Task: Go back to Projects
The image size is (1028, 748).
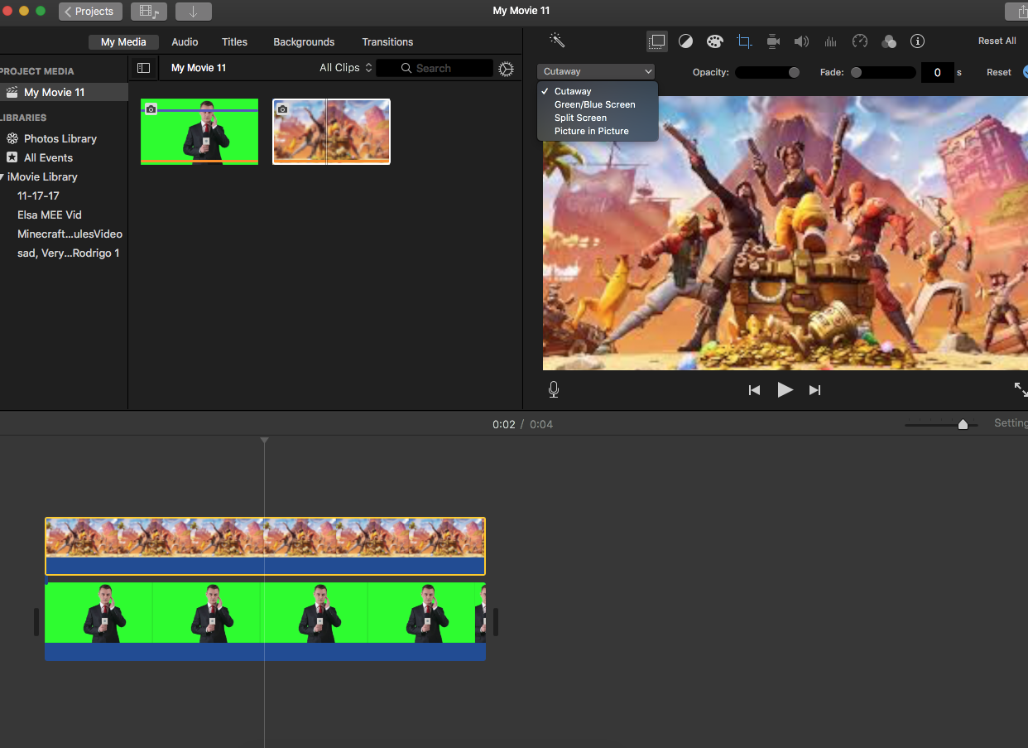Action: click(90, 11)
